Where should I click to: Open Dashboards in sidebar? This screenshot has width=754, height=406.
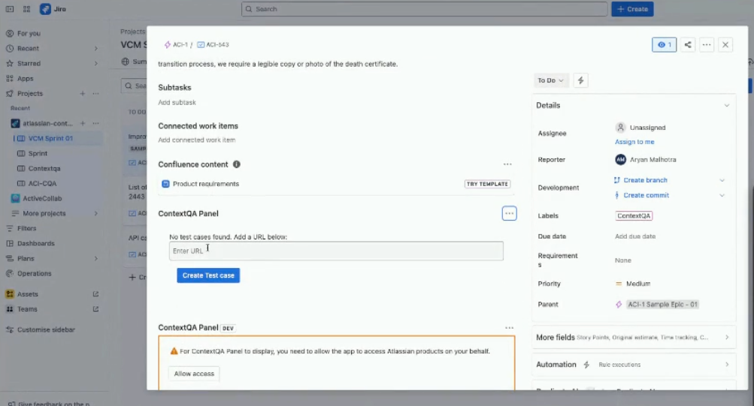pos(35,243)
